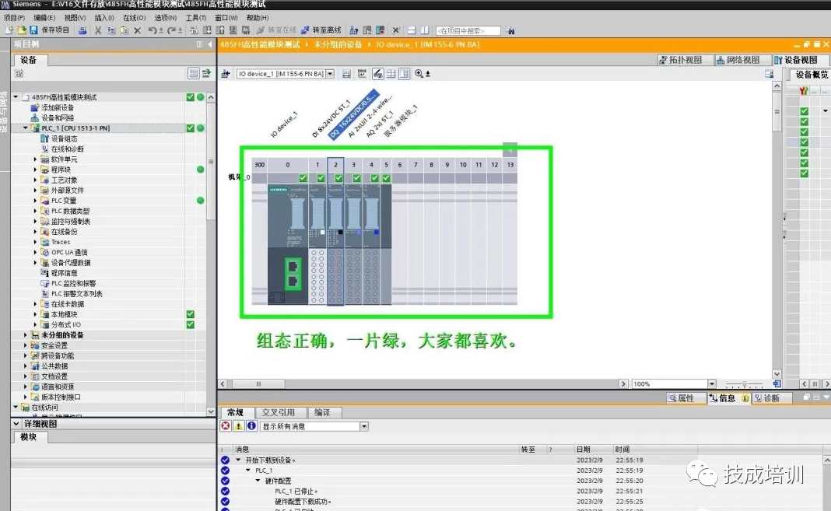831x511 pixels.
Task: Click the download to device icon
Action: pos(207,30)
